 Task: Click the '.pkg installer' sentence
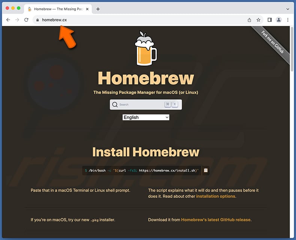coord(73,220)
